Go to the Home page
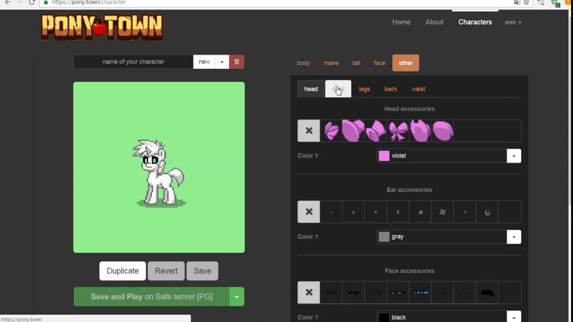Viewport: 573px width, 322px height. [401, 22]
